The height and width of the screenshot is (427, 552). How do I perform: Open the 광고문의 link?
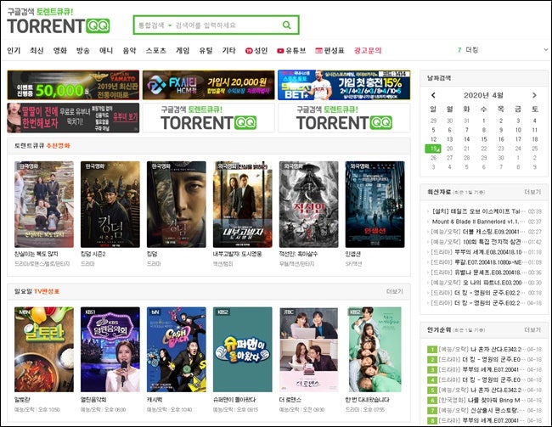coord(368,50)
